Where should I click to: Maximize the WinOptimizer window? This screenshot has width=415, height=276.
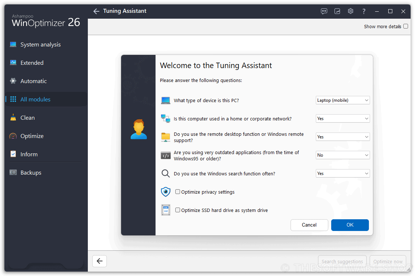click(x=390, y=11)
